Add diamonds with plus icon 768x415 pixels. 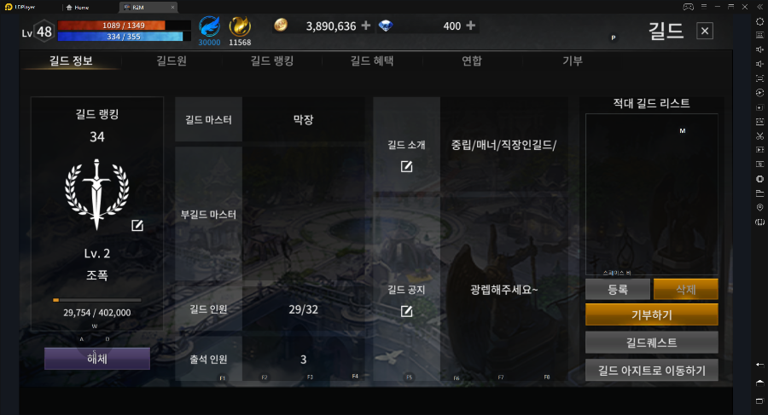pos(471,26)
